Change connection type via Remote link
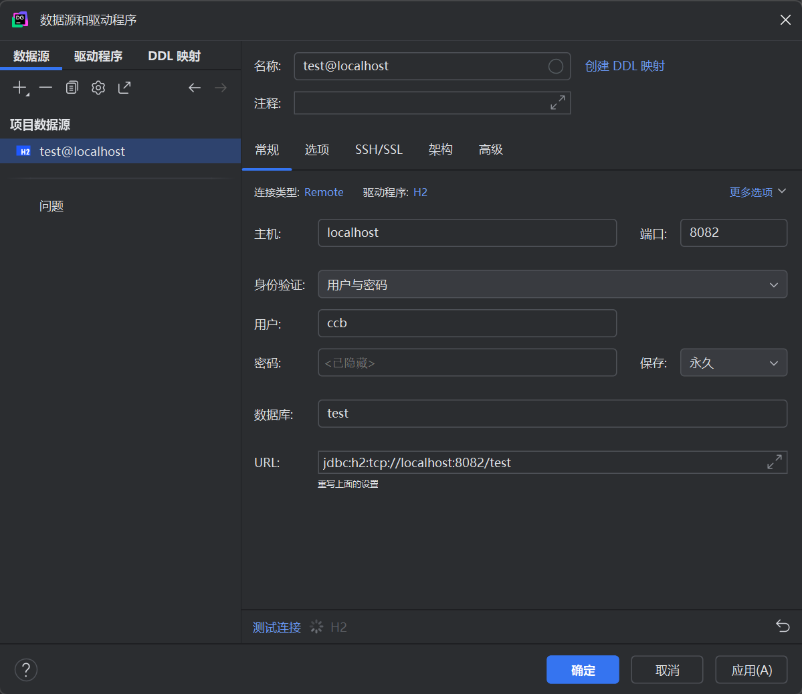 [324, 193]
